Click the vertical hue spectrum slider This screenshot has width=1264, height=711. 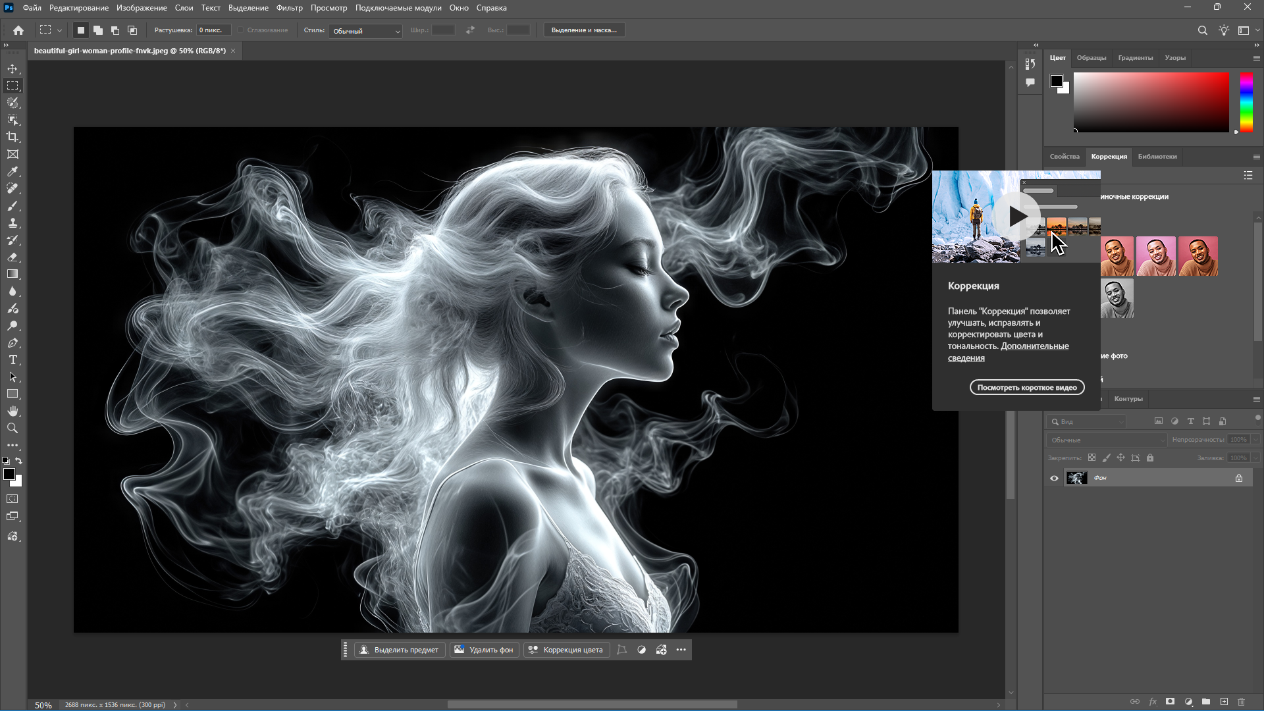[x=1246, y=102]
